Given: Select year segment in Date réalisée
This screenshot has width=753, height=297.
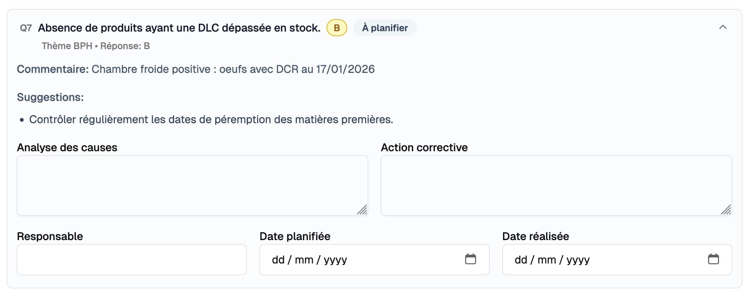Looking at the screenshot, I should (578, 260).
